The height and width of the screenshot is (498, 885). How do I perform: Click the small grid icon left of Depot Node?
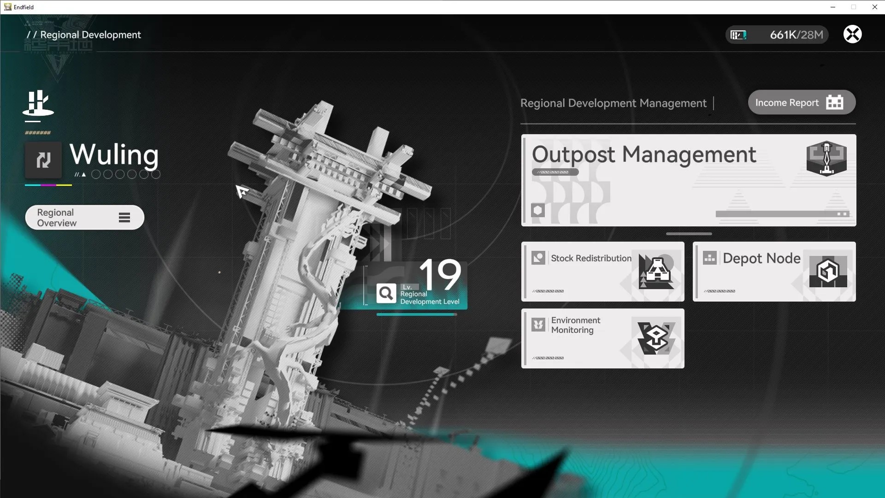click(710, 258)
